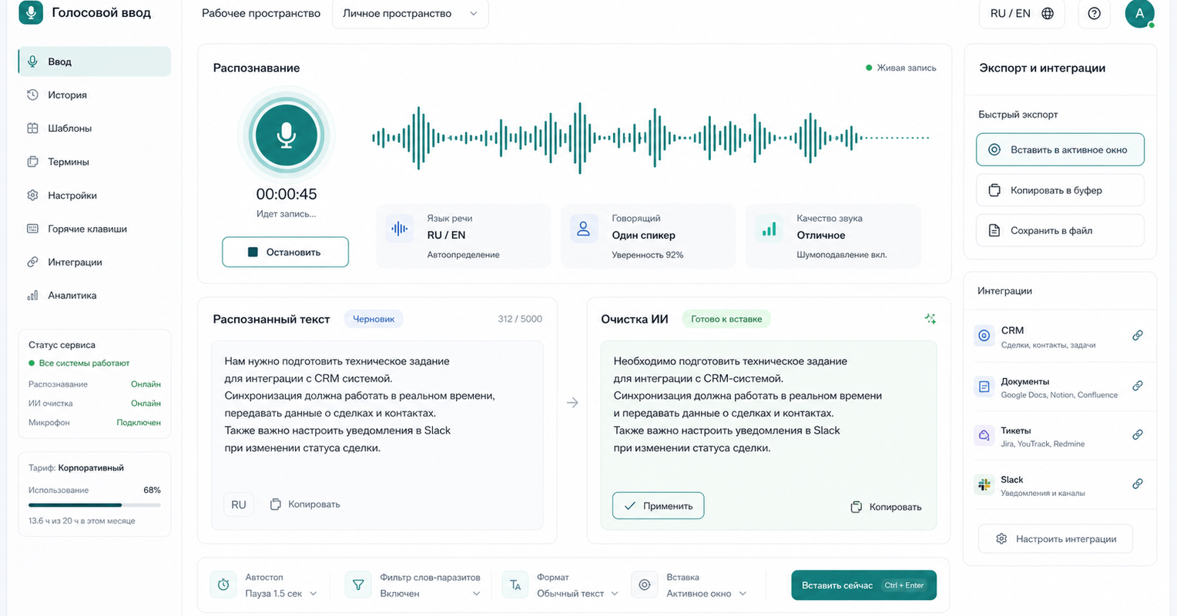Expand the Фильтр слов-паразитов Включен dropdown

click(430, 594)
